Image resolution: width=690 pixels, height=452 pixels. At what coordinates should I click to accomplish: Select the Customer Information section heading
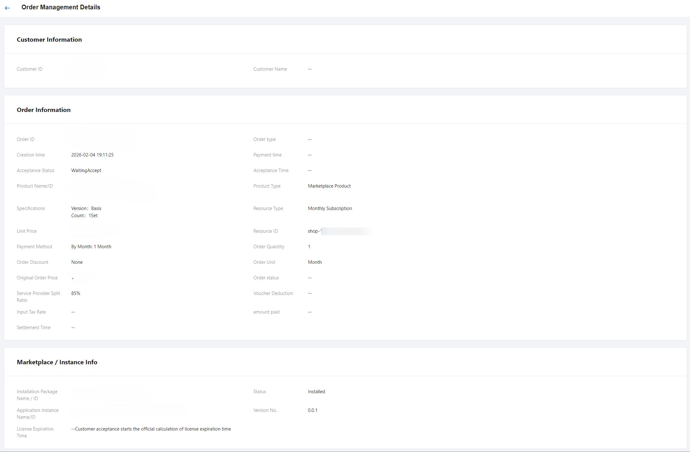(49, 40)
